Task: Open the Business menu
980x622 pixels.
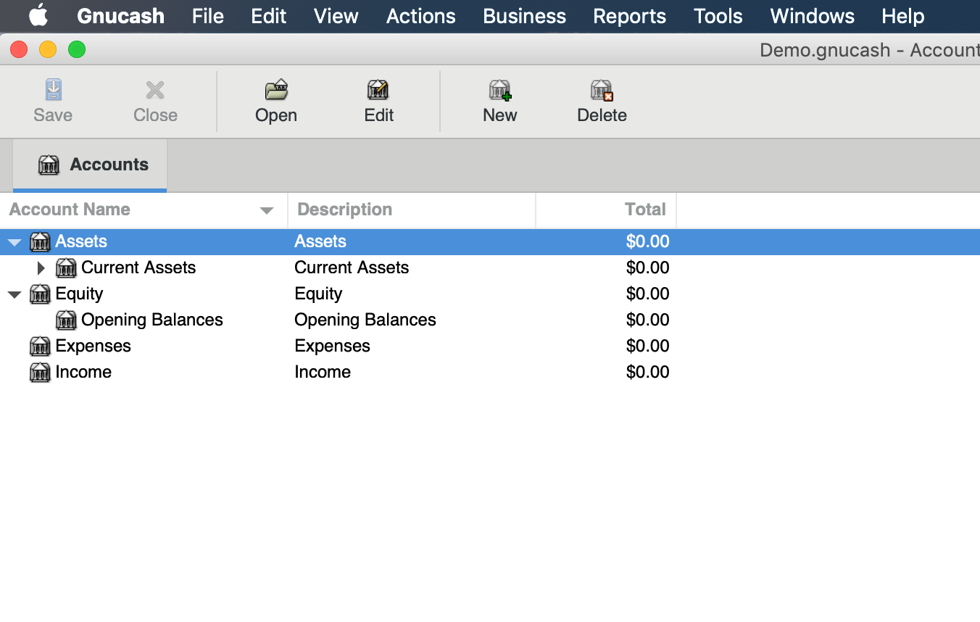Action: tap(525, 16)
